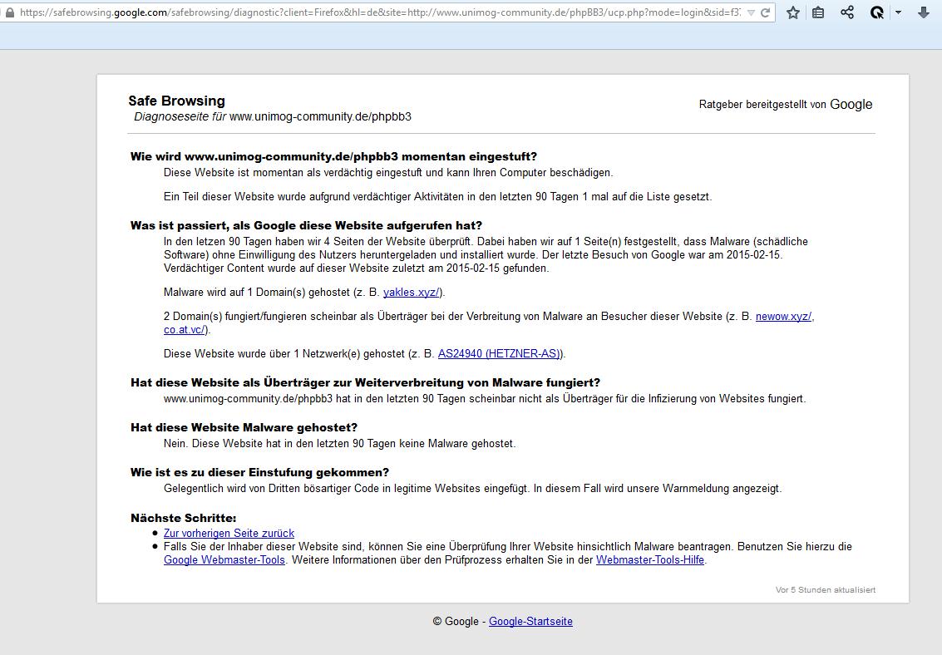The width and height of the screenshot is (942, 655).
Task: Open the co.at.vc/ link
Action: 184,330
